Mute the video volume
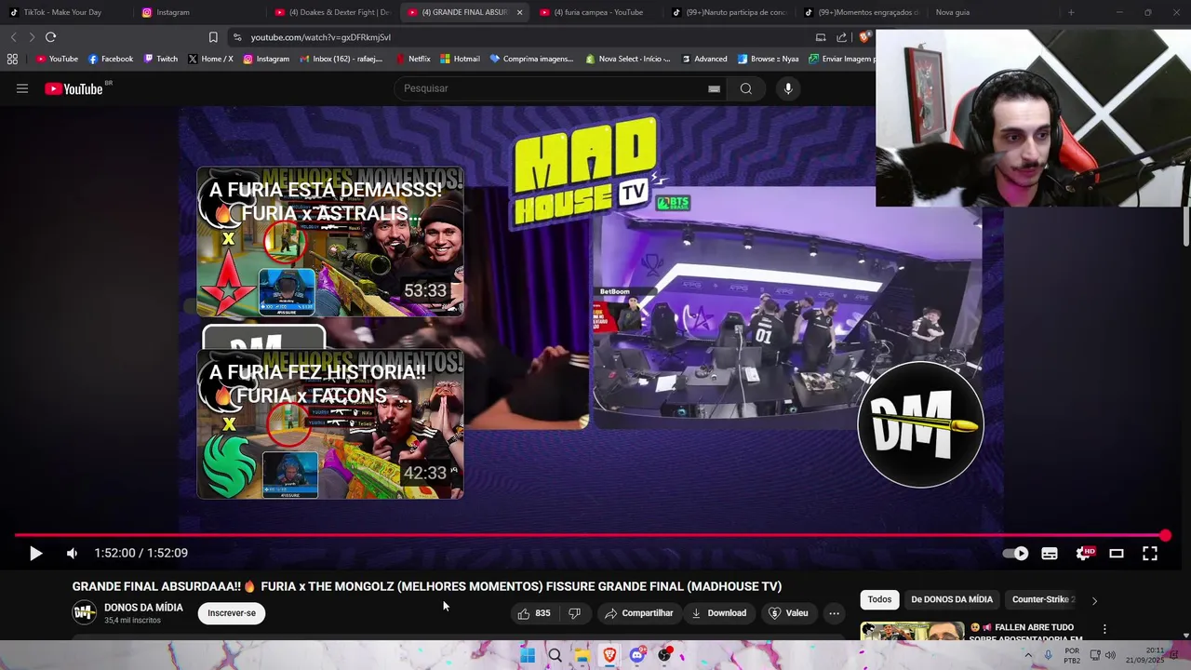The height and width of the screenshot is (670, 1191). (x=72, y=553)
